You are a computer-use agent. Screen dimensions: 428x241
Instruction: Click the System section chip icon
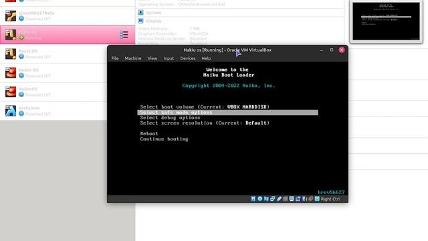pyautogui.click(x=140, y=12)
